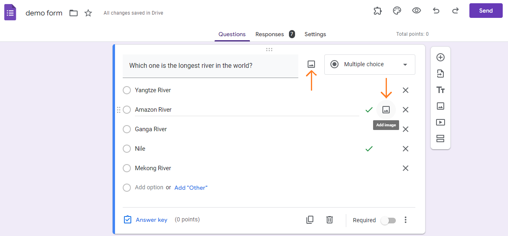Open the Multiple choice question type dropdown

(x=369, y=65)
